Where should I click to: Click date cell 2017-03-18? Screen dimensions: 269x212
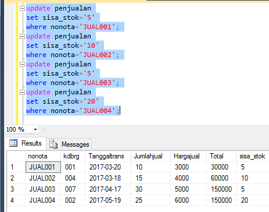(108, 178)
